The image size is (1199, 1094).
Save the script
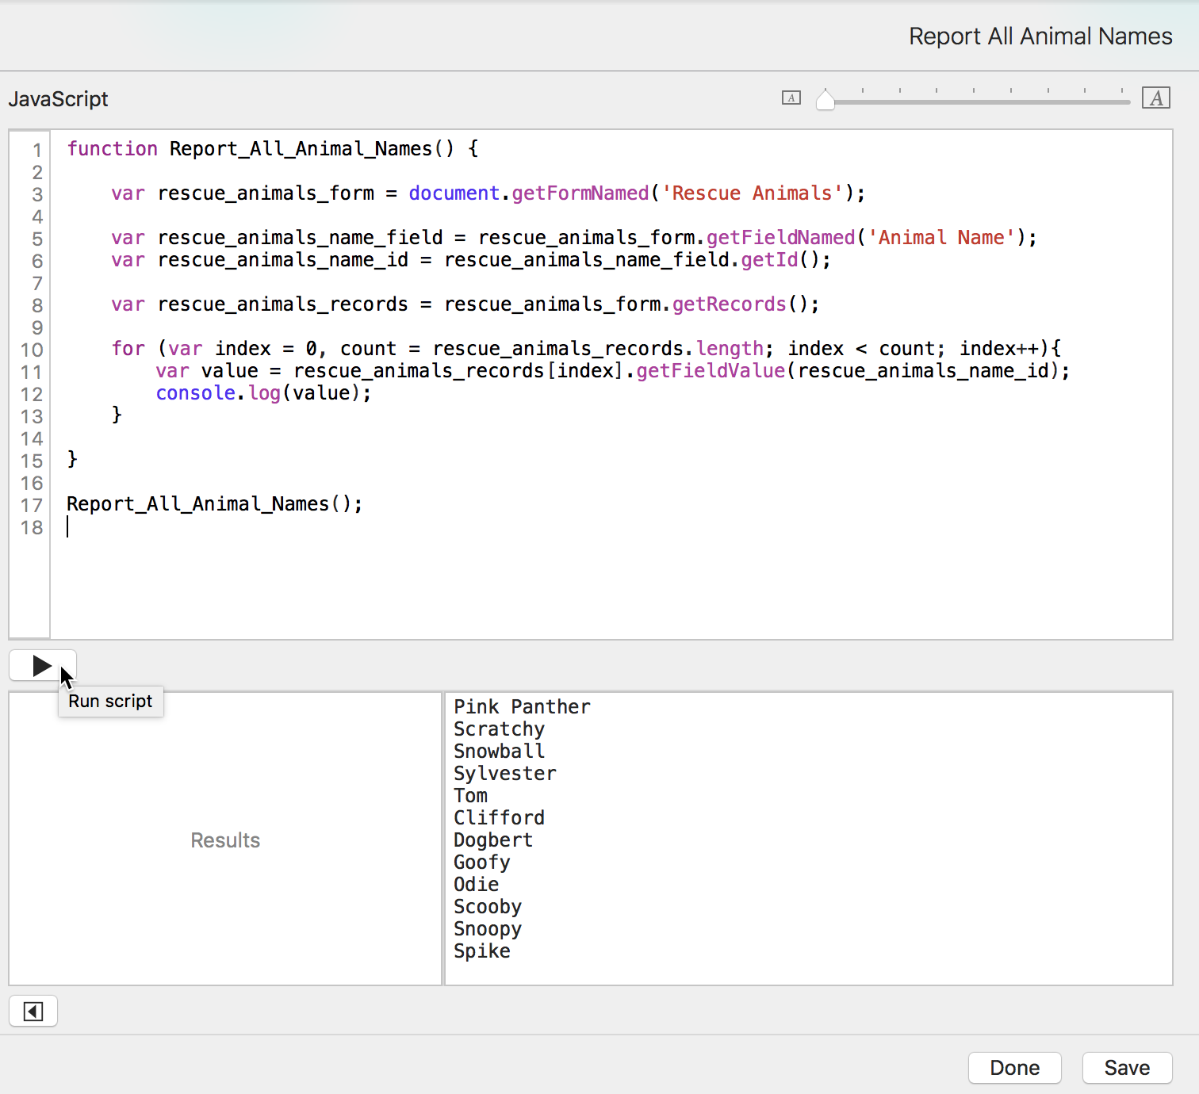coord(1126,1068)
